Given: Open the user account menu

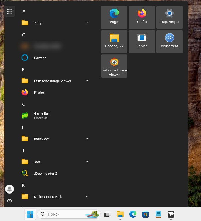Looking at the screenshot, I should coord(10,189).
